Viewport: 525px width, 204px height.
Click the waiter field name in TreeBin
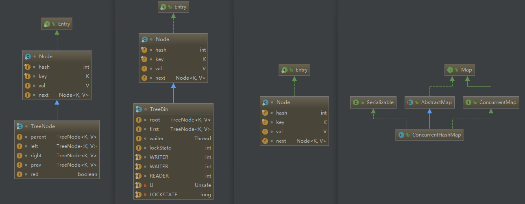[157, 139]
